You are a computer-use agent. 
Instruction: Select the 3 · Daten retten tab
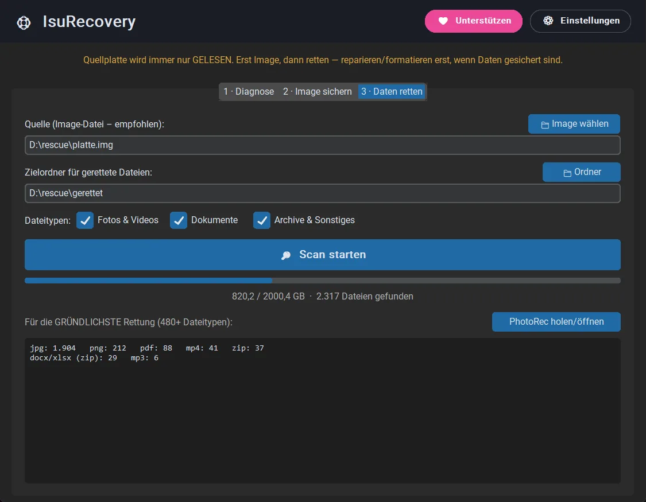click(392, 91)
